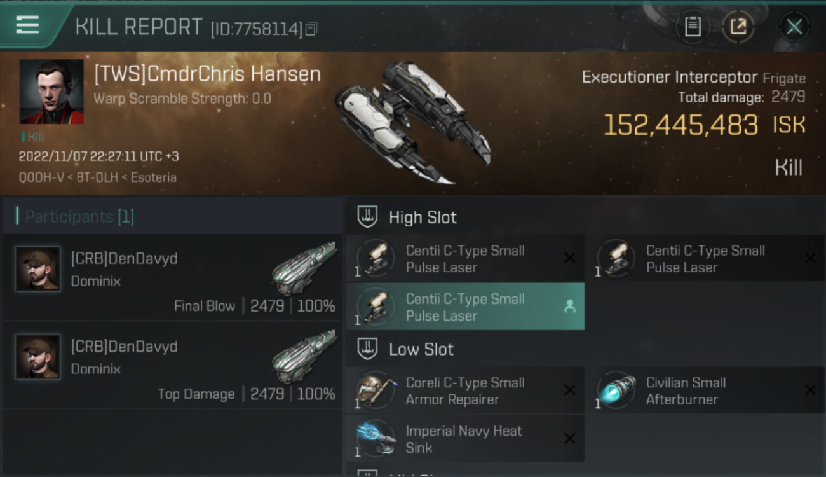Open the Participants [1] tab
This screenshot has width=826, height=477.
tap(79, 217)
